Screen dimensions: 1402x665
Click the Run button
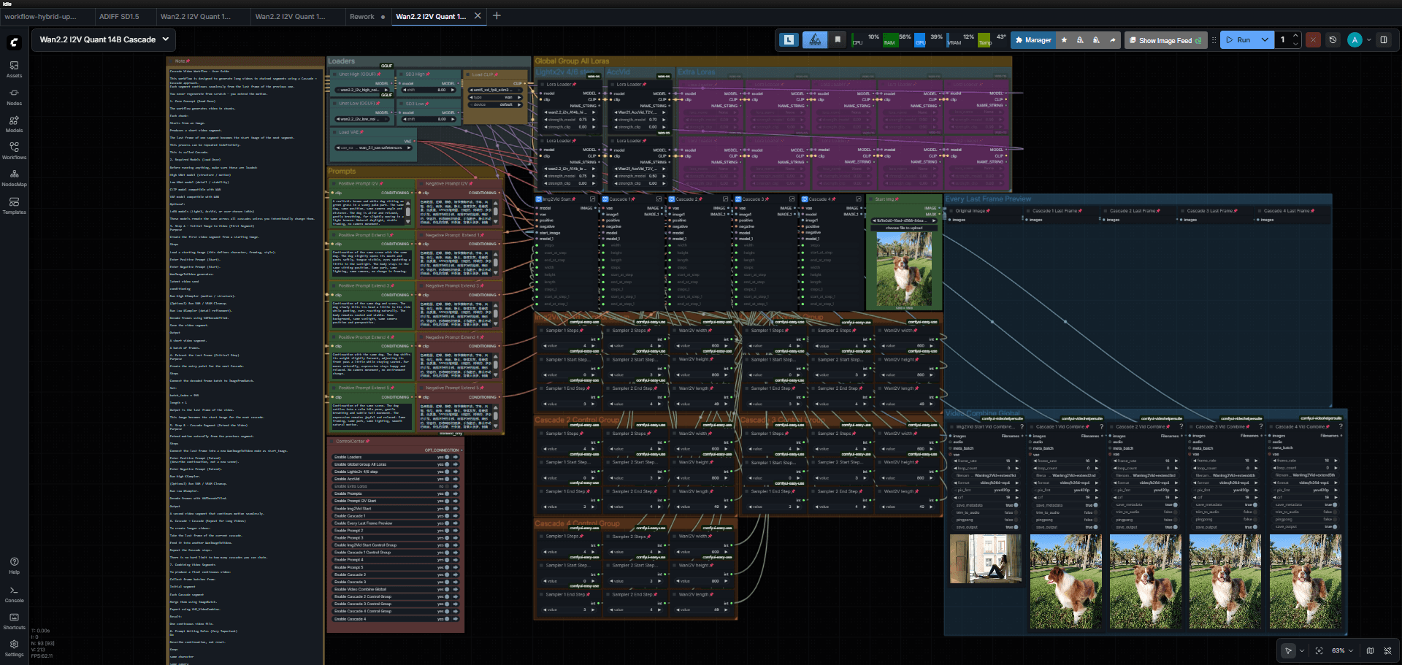point(1238,40)
